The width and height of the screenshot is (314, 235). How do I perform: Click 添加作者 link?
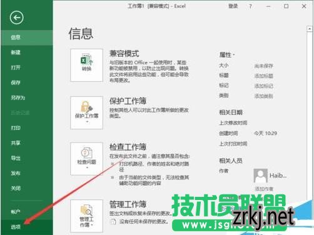point(264,189)
